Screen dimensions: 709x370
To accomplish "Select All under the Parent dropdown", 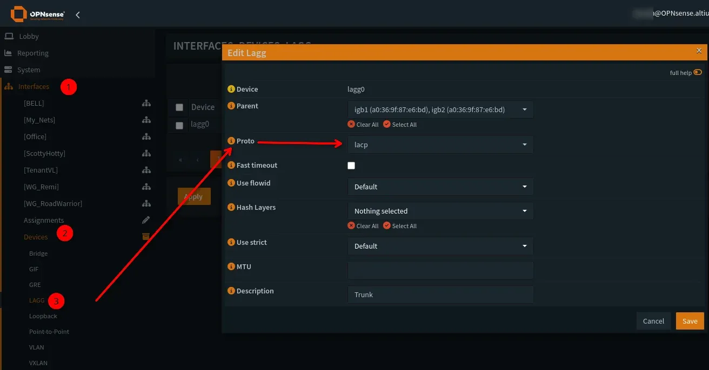I will (x=400, y=125).
